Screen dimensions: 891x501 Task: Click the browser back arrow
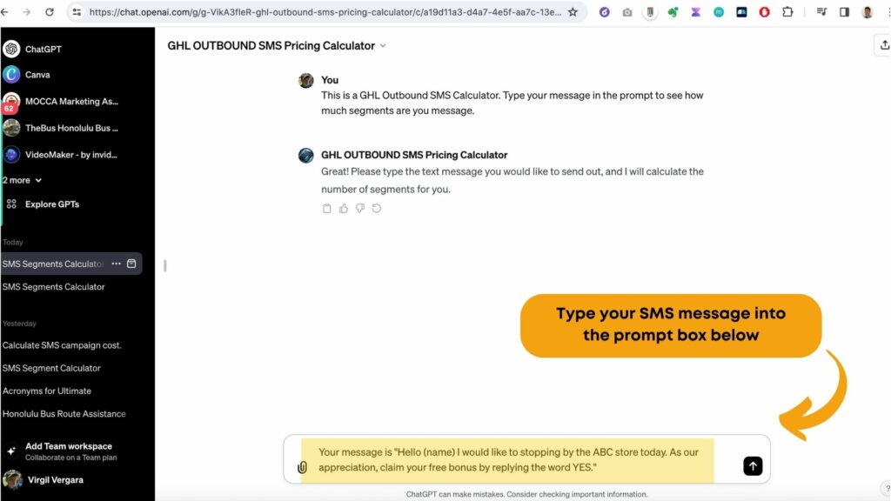(x=4, y=12)
